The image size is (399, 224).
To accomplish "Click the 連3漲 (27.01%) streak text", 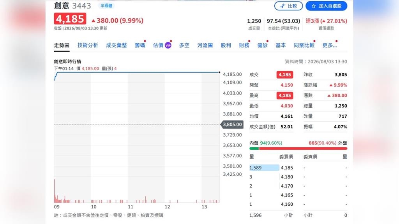I will tap(326, 21).
